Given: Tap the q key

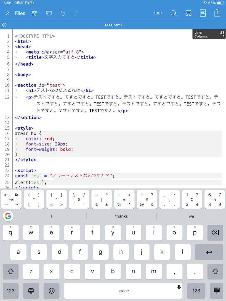Looking at the screenshot, I should point(11,233).
